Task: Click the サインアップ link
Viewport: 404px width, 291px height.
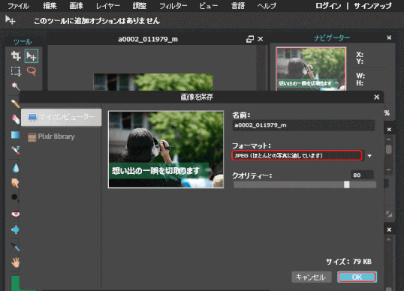Action: pos(372,6)
